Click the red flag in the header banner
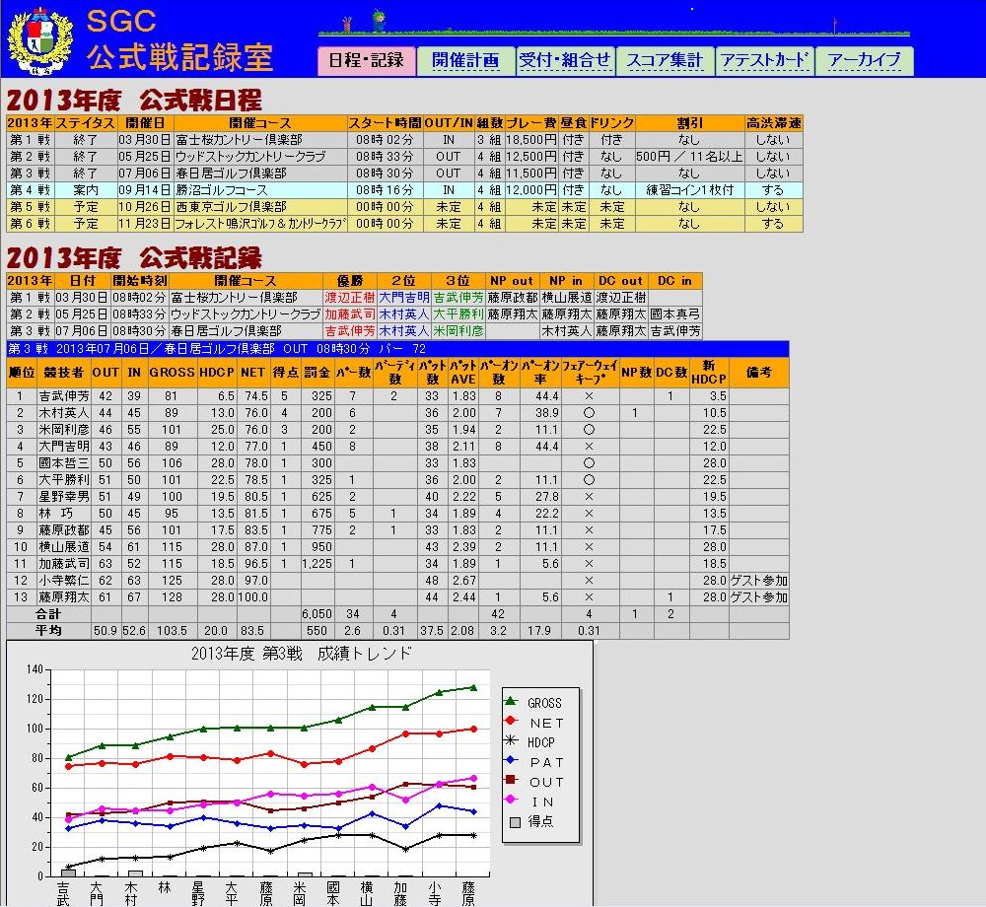 coord(834,23)
